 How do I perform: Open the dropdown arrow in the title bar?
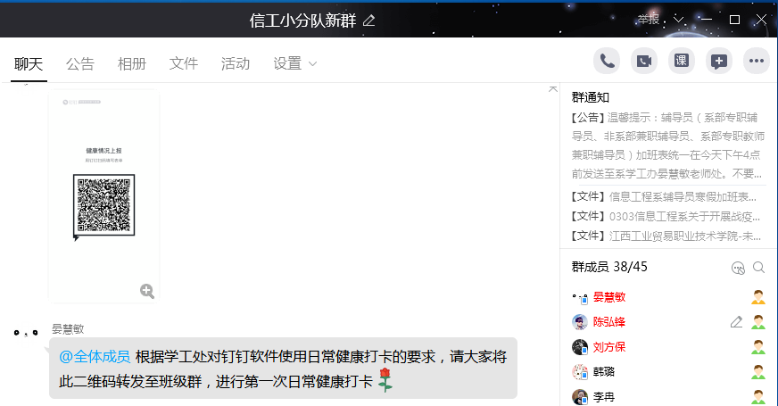[678, 19]
